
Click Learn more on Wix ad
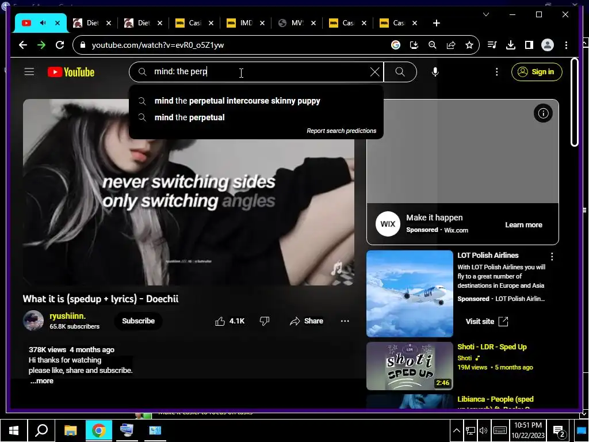pyautogui.click(x=523, y=225)
